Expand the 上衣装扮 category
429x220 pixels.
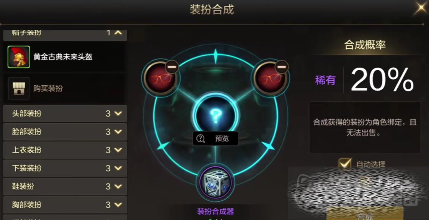pos(65,150)
